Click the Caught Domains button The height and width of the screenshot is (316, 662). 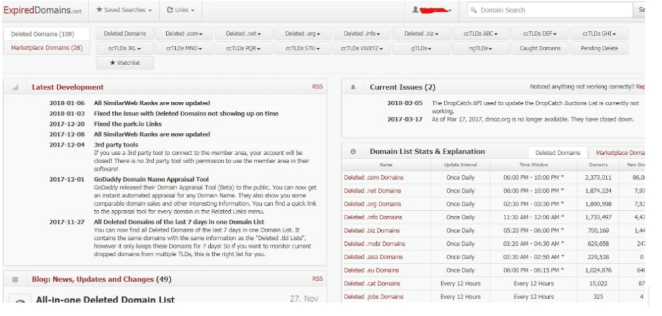[540, 48]
